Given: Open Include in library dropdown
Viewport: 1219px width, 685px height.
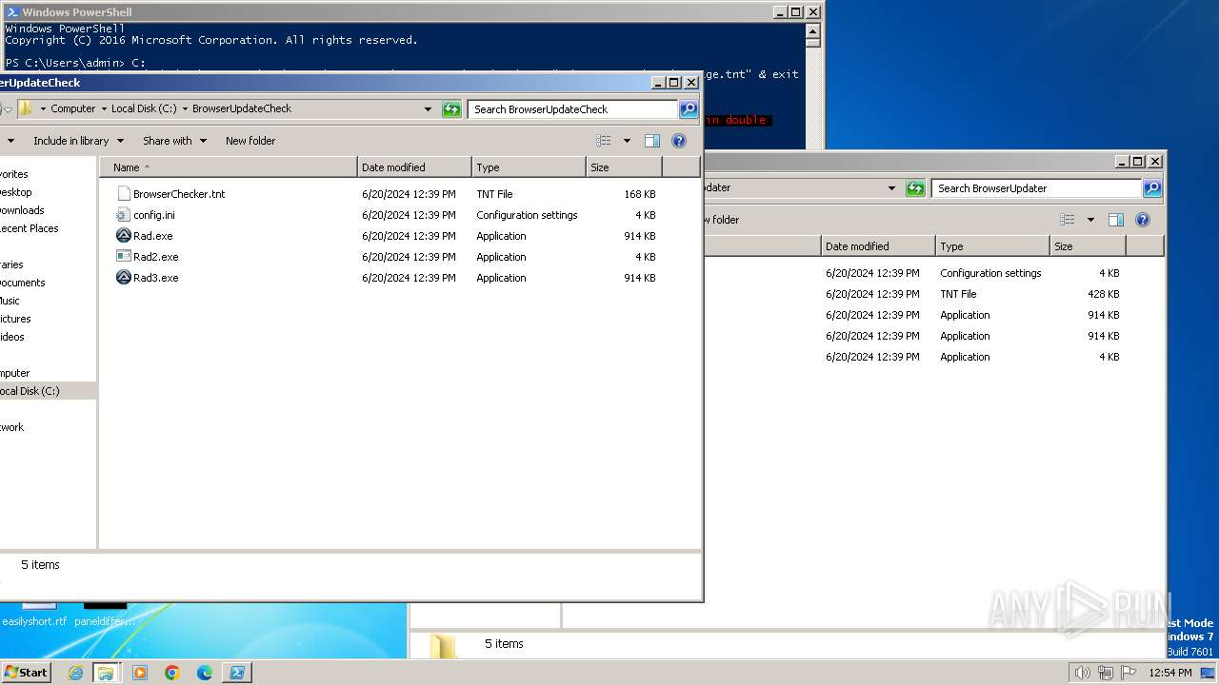Looking at the screenshot, I should (78, 141).
